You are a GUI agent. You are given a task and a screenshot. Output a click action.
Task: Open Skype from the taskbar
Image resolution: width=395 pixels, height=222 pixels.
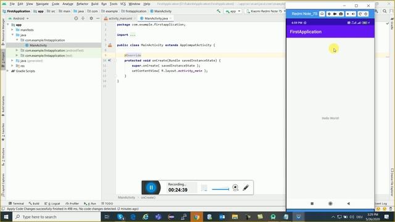coord(121,216)
